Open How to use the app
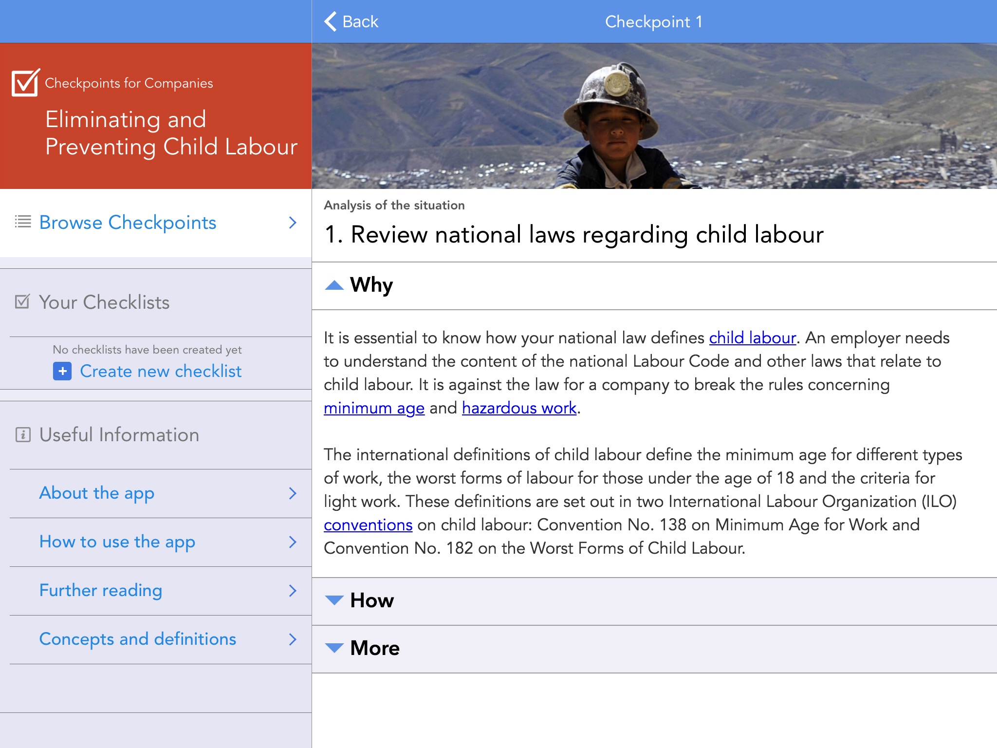The height and width of the screenshot is (748, 997). pos(117,542)
